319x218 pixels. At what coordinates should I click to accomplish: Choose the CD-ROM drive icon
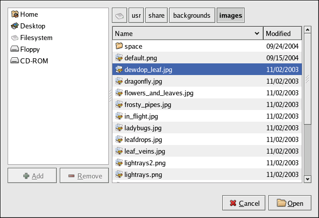pyautogui.click(x=15, y=61)
